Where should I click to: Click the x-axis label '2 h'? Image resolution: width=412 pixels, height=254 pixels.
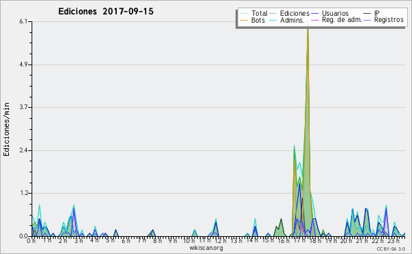point(62,241)
